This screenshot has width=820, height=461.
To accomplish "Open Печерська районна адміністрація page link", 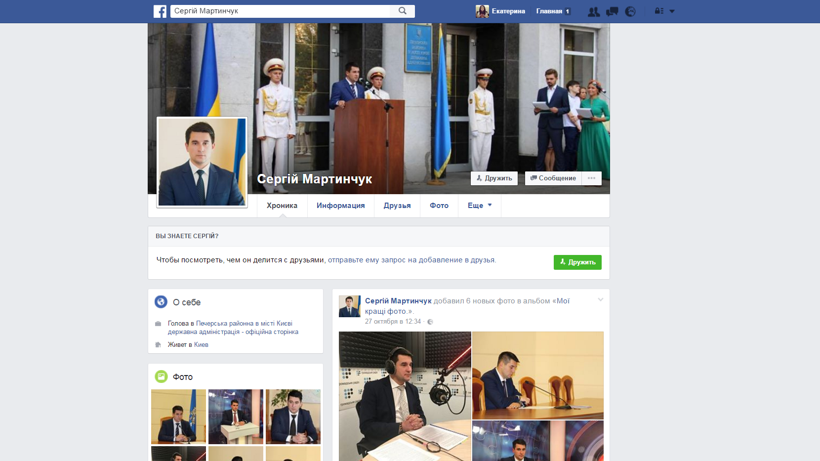I will (x=233, y=328).
